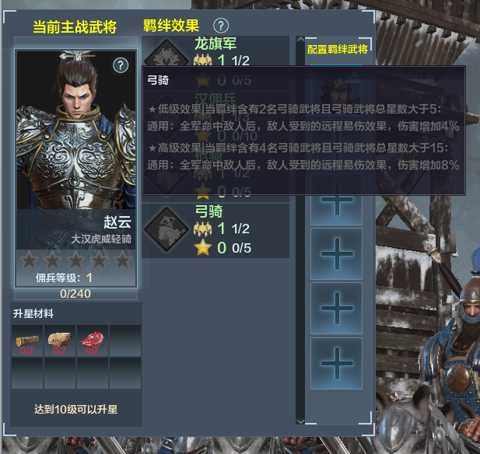Open help next to 羁绊效果 title
The image size is (480, 454).
[x=221, y=26]
